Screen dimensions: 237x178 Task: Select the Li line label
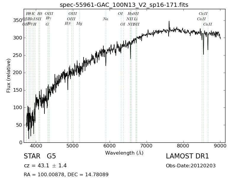[136, 19]
